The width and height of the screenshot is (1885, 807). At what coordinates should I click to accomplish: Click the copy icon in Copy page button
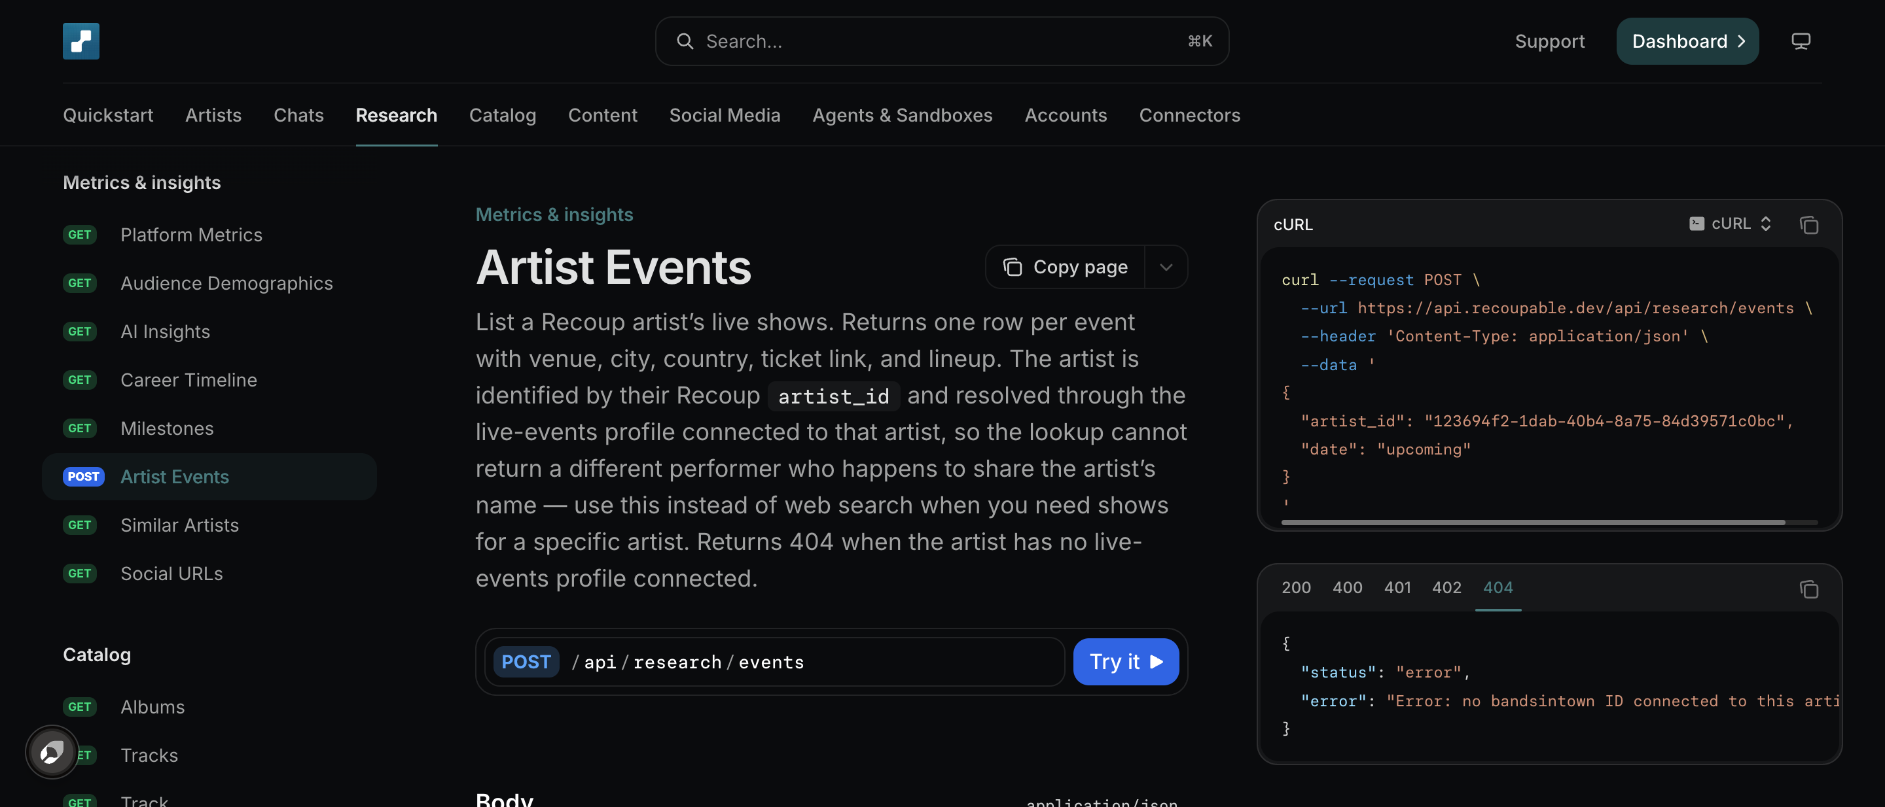pos(1012,267)
